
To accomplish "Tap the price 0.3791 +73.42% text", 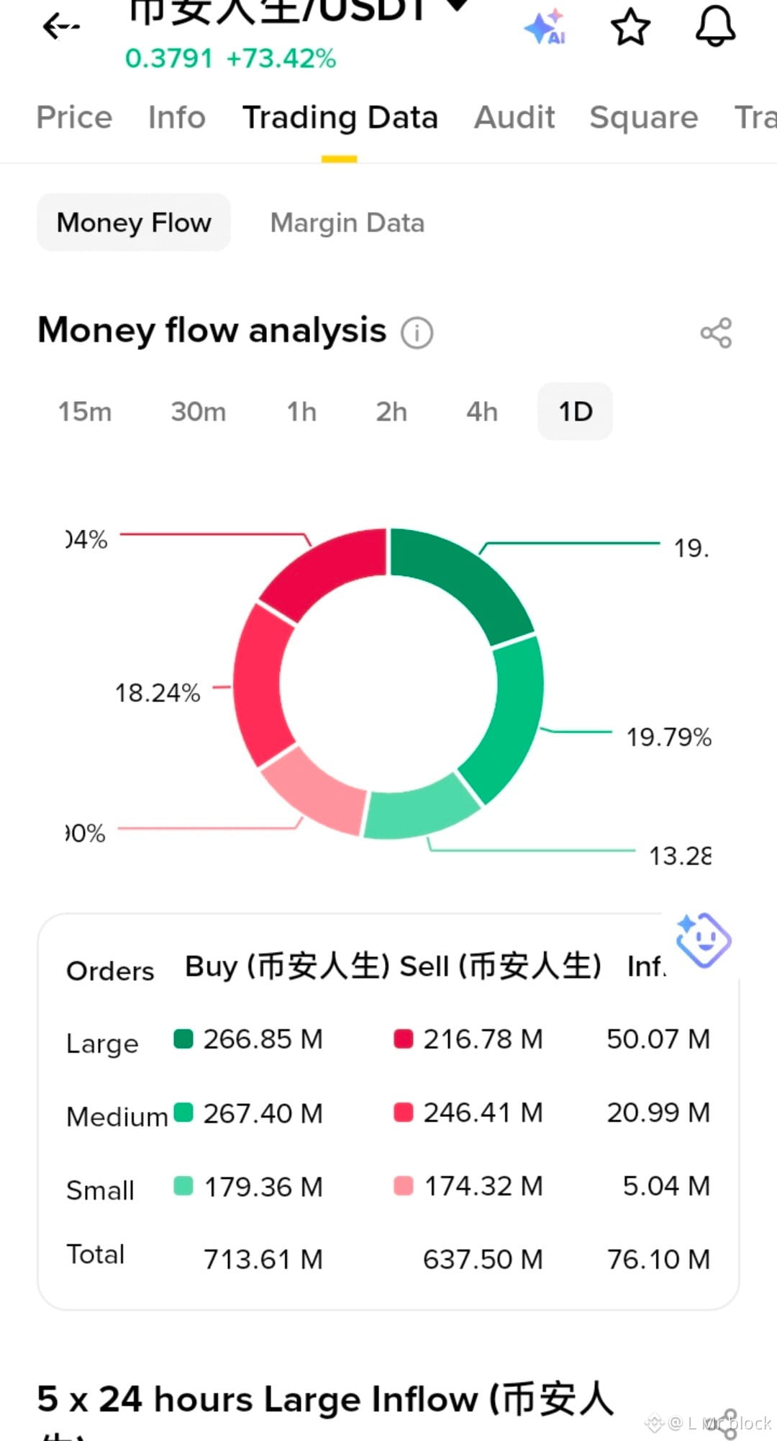I will [x=230, y=58].
